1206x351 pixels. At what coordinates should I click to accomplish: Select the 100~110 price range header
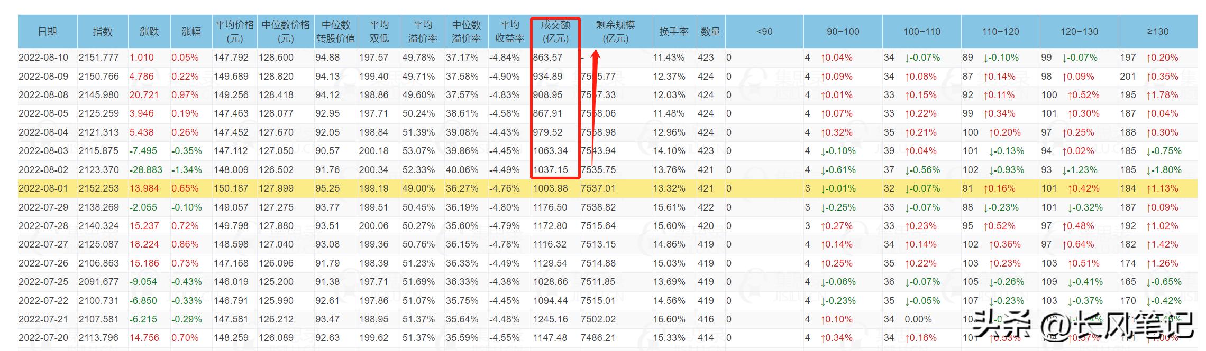[922, 32]
